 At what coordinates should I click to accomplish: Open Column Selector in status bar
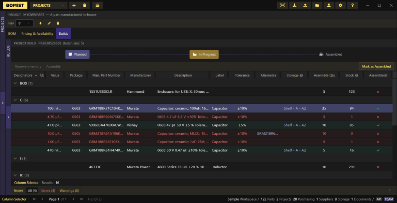click(14, 199)
